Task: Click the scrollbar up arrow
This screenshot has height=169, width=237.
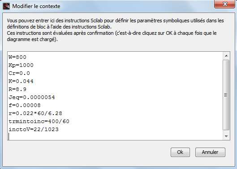Action: (226, 56)
